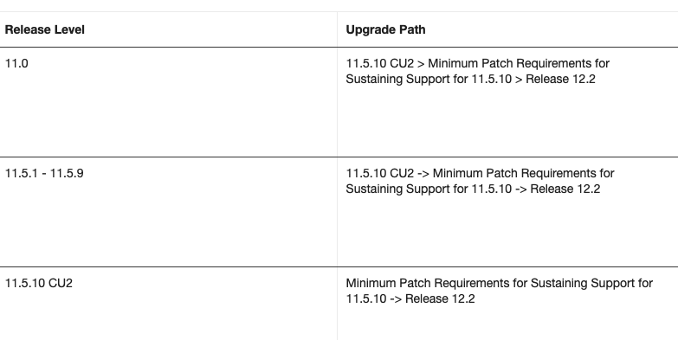This screenshot has width=678, height=340.
Task: Click 11.5.10 CU2 in the 11.0 upgrade path
Action: (x=379, y=63)
